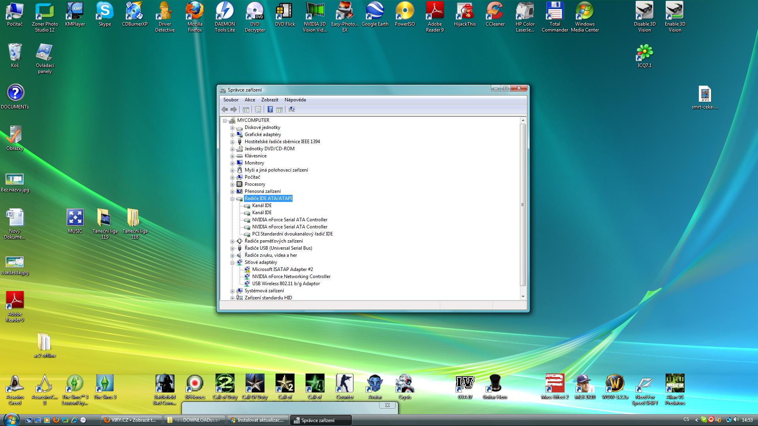Click the blue Help toolbar icon

point(270,110)
